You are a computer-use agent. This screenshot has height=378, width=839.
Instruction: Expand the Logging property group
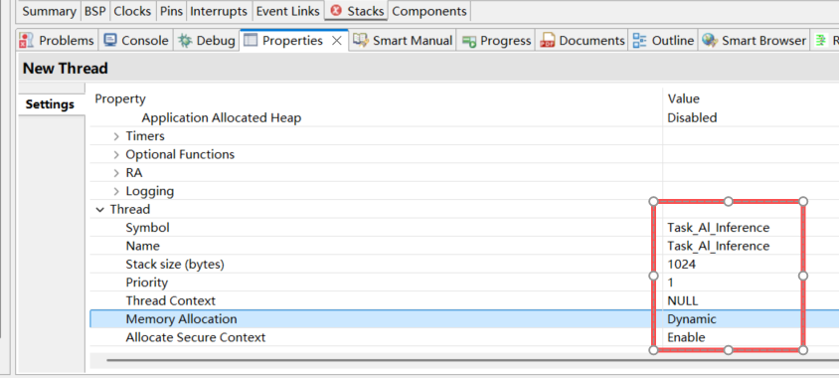[116, 191]
